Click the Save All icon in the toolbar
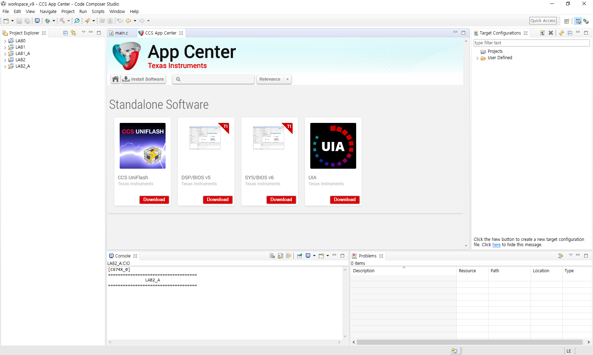Image resolution: width=593 pixels, height=355 pixels. [x=27, y=21]
